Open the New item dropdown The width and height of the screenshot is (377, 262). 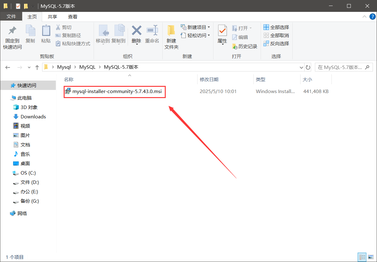pos(195,27)
